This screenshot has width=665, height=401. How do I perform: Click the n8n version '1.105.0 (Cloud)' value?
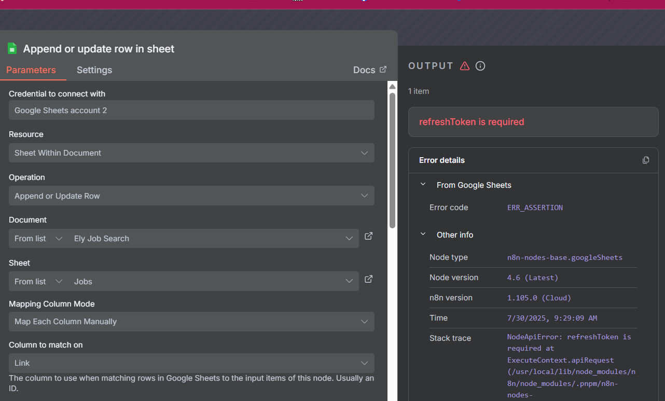tap(539, 298)
